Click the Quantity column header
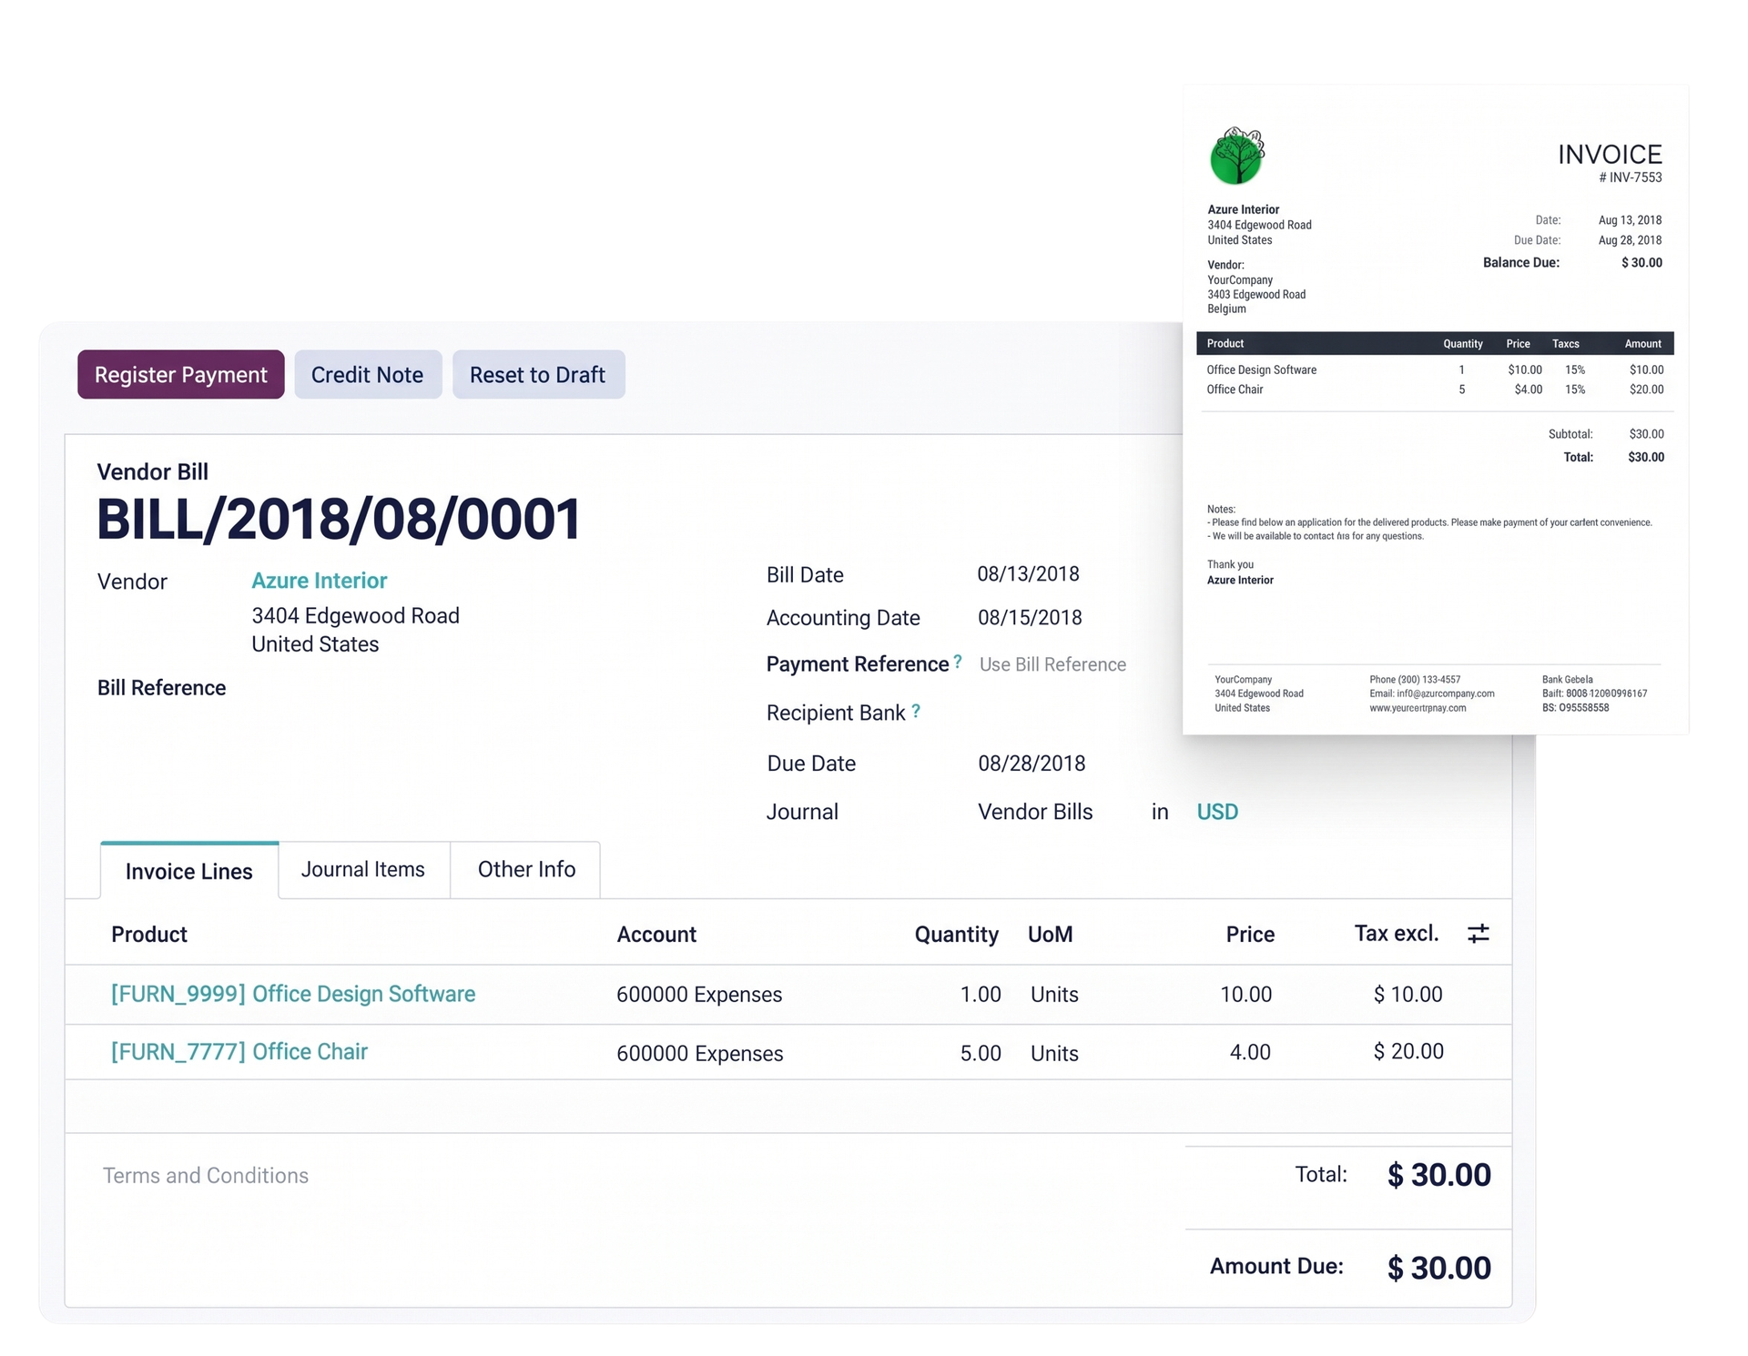Viewport: 1748px width, 1356px height. (956, 934)
